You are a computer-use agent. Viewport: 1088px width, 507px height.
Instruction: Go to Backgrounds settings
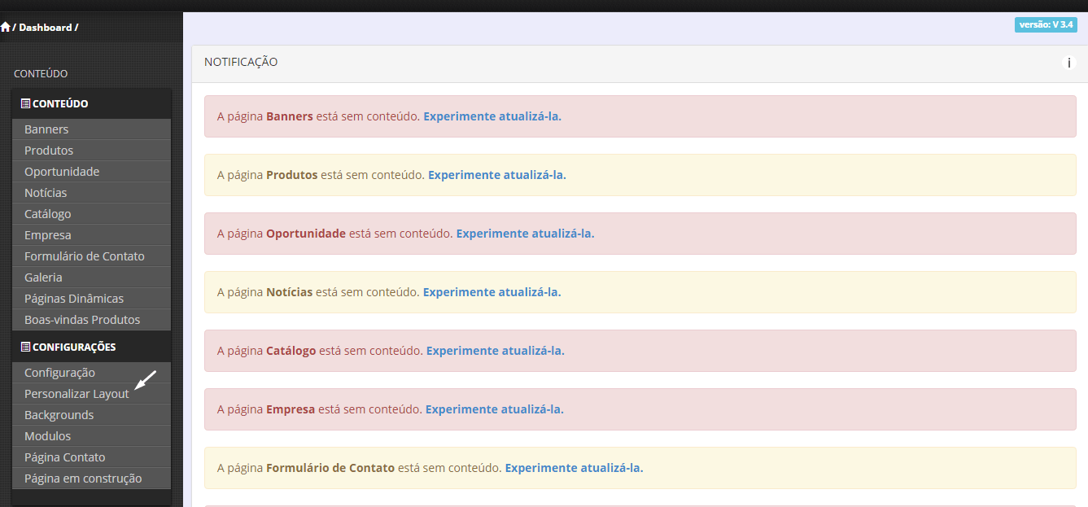click(x=59, y=415)
